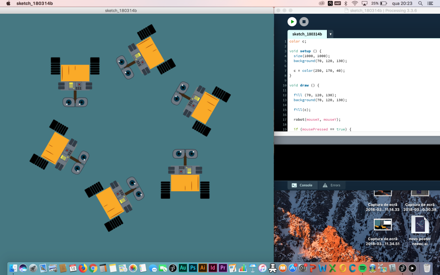Click the code line 'color c;'
The height and width of the screenshot is (275, 440).
(x=298, y=41)
